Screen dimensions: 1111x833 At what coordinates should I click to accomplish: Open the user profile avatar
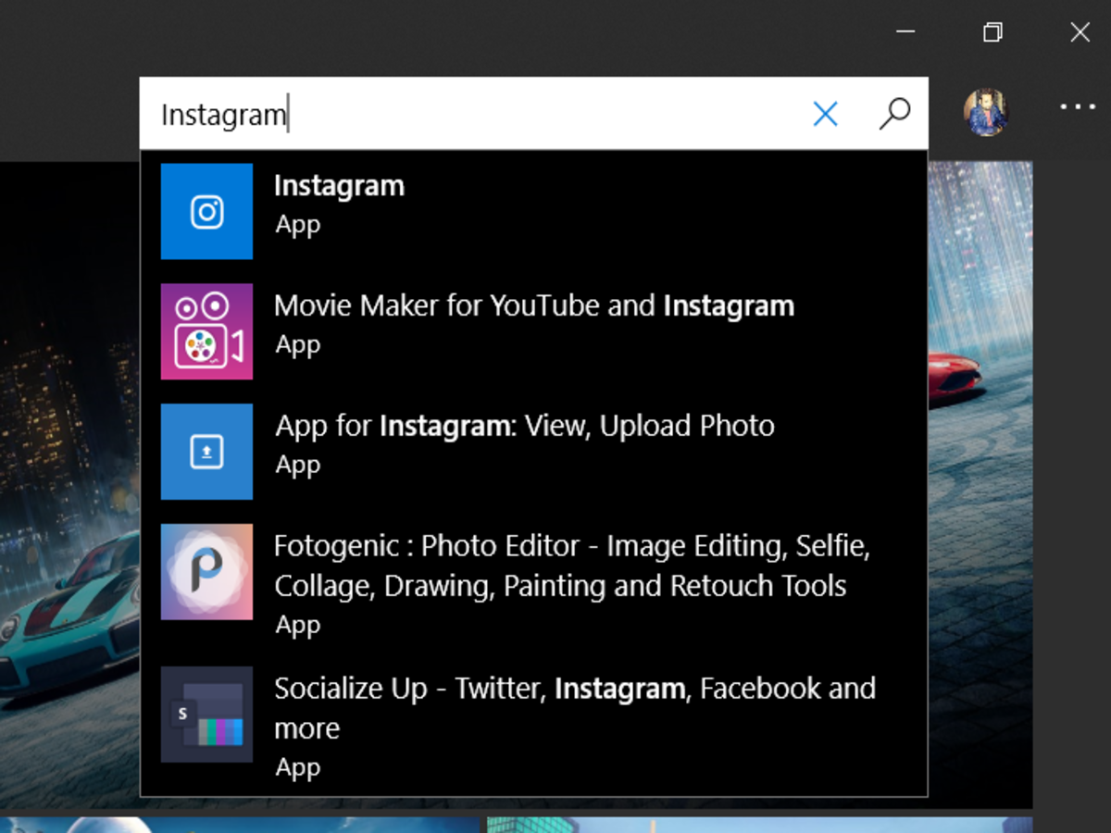coord(986,113)
